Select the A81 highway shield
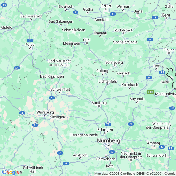This screenshot has height=176, width=176. coord(35,125)
